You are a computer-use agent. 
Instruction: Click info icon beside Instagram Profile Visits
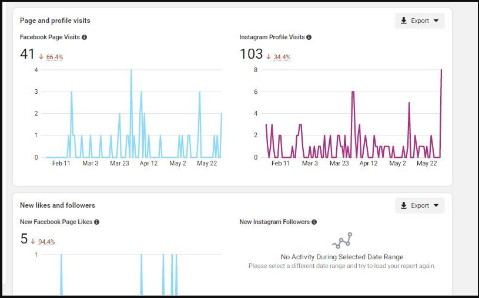click(309, 37)
